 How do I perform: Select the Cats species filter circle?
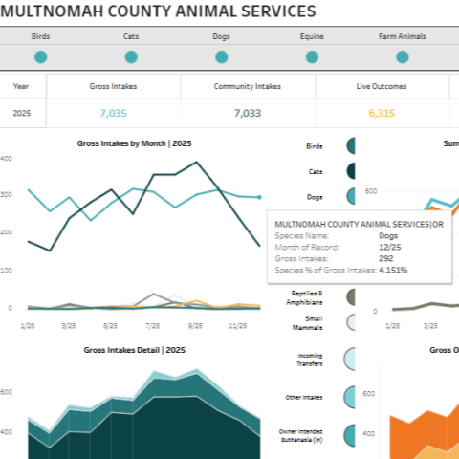pyautogui.click(x=131, y=57)
